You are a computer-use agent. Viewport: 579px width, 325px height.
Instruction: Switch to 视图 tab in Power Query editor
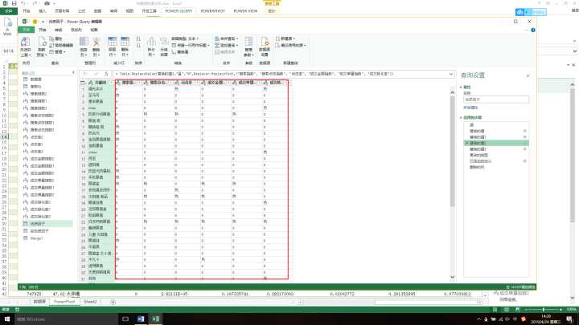(94, 30)
